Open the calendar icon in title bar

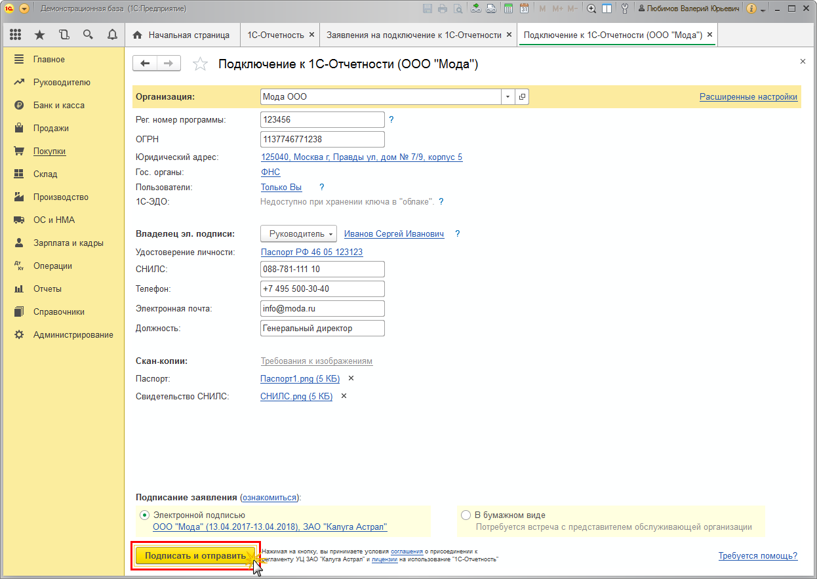[x=524, y=9]
